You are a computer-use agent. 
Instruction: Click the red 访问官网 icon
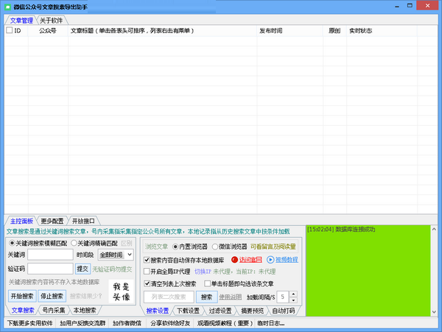tap(236, 260)
